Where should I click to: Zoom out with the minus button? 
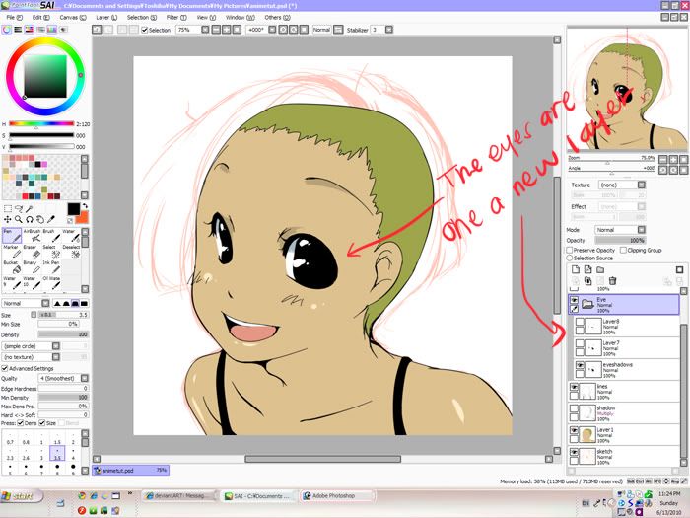coord(216,30)
